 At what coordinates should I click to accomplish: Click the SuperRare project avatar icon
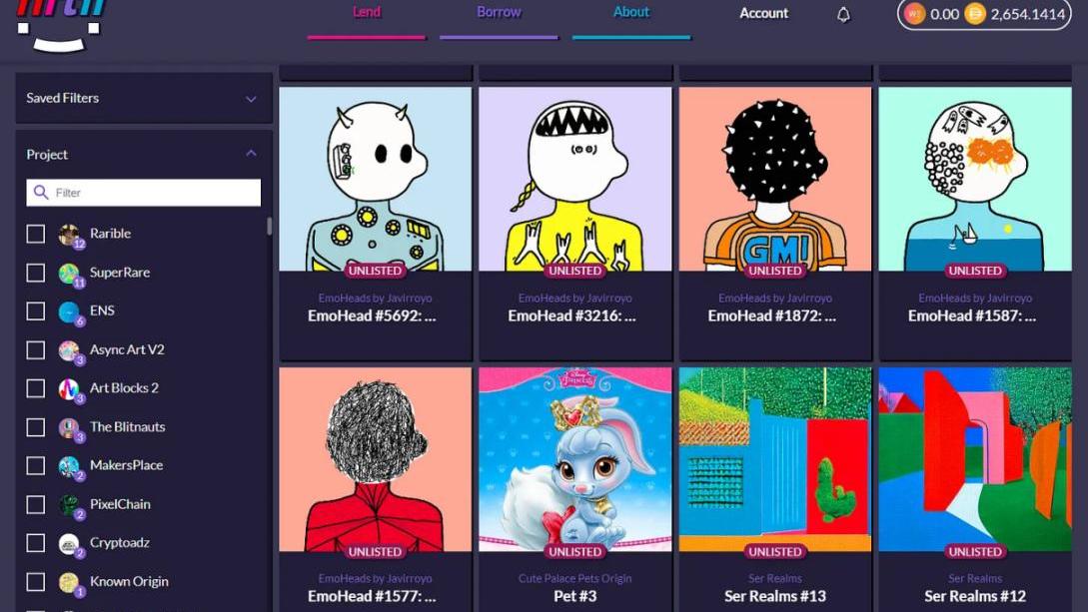click(x=69, y=274)
